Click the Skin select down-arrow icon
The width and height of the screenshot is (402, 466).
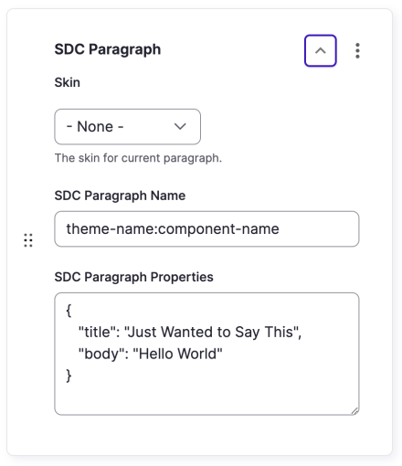pyautogui.click(x=180, y=126)
